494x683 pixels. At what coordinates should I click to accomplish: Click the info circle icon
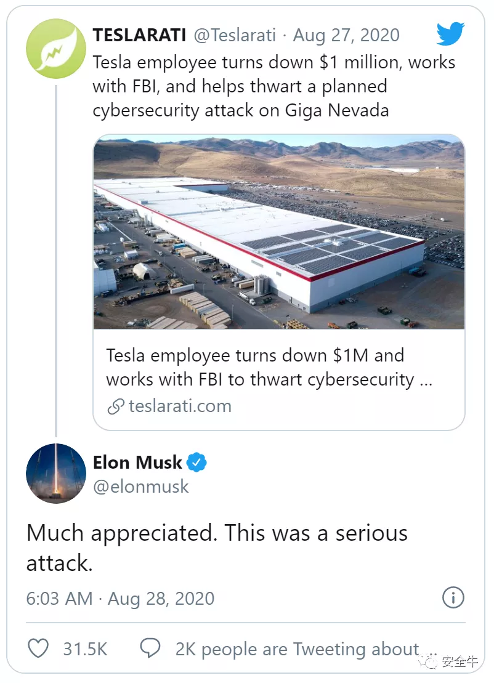[453, 597]
